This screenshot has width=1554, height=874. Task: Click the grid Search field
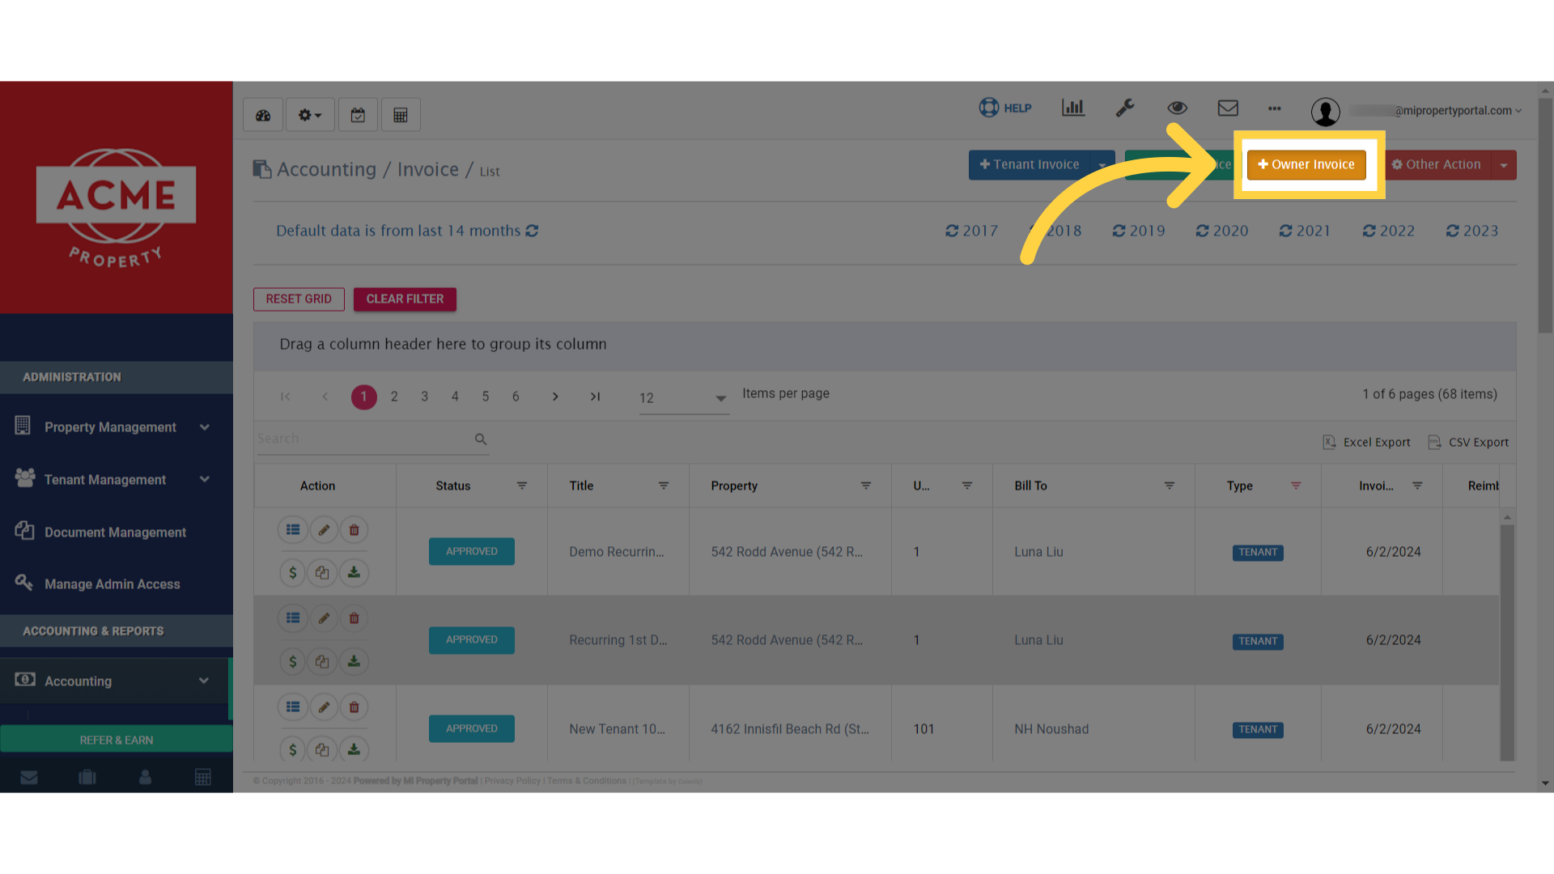(364, 439)
